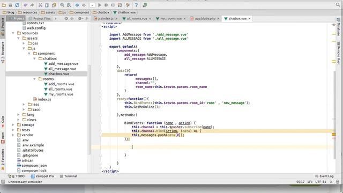Screen dimensions: 343x193
Task: Close the chatbox.vue editor tab
Action: click(249, 19)
